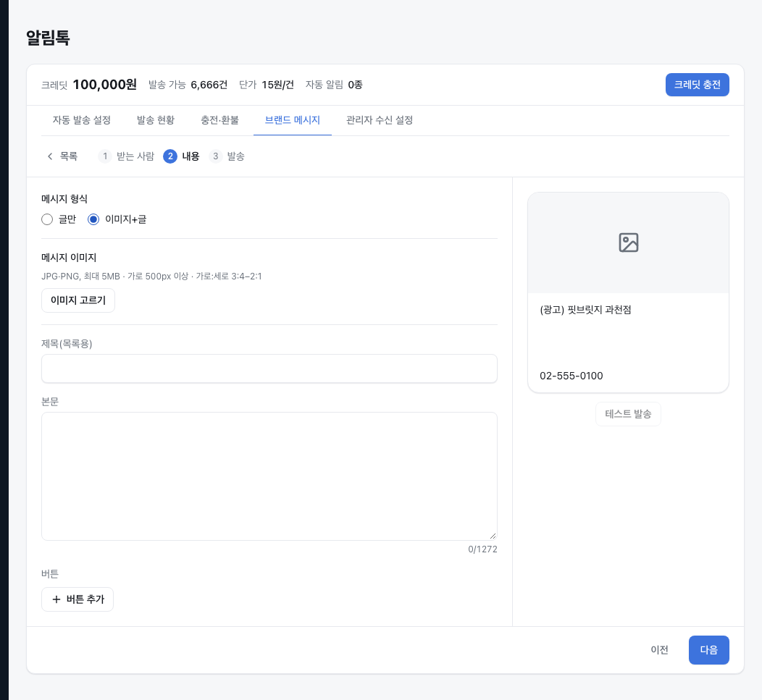Click step 3 circle for 발송
Image resolution: width=762 pixels, height=700 pixels.
[x=215, y=156]
